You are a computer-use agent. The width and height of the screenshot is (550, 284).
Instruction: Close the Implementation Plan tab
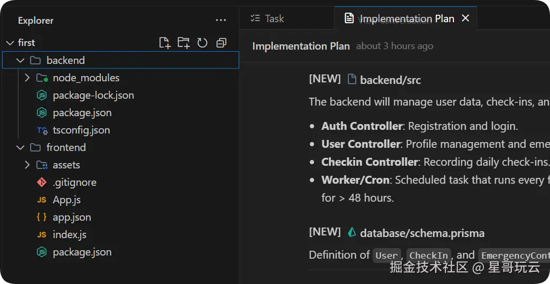(x=466, y=18)
